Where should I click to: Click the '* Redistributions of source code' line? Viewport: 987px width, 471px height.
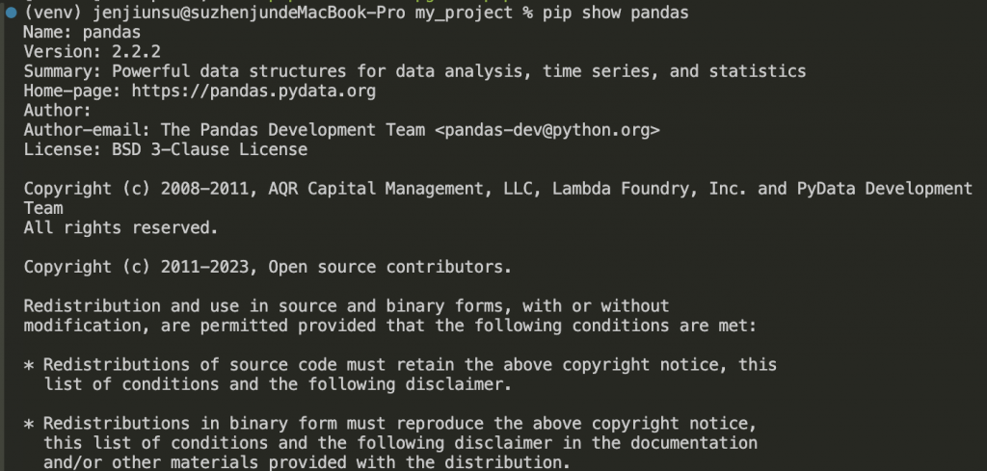[x=400, y=365]
